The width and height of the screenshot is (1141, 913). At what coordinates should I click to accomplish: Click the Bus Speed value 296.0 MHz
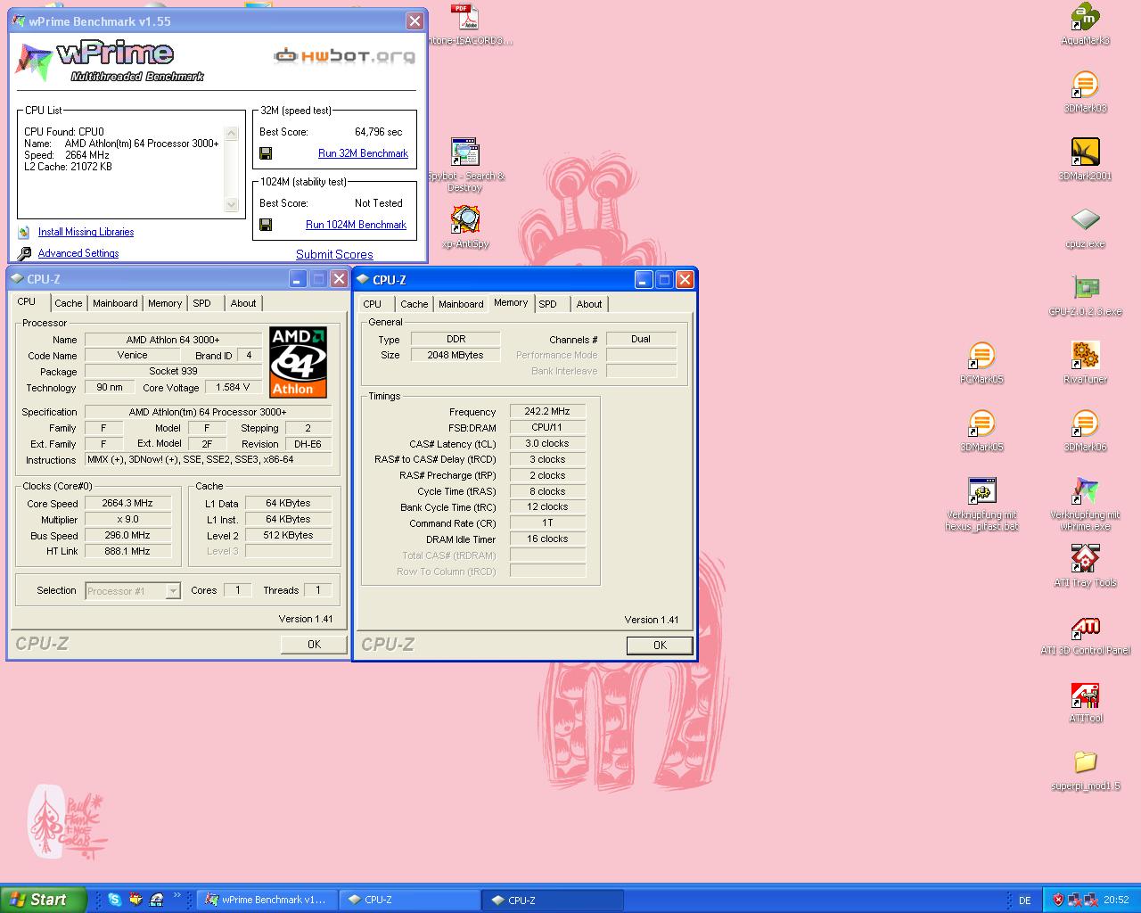point(127,535)
